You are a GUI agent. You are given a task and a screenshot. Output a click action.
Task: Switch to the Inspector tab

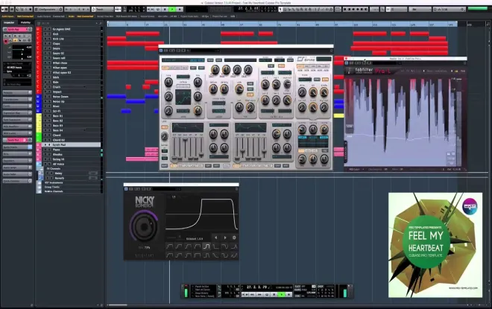coord(9,22)
